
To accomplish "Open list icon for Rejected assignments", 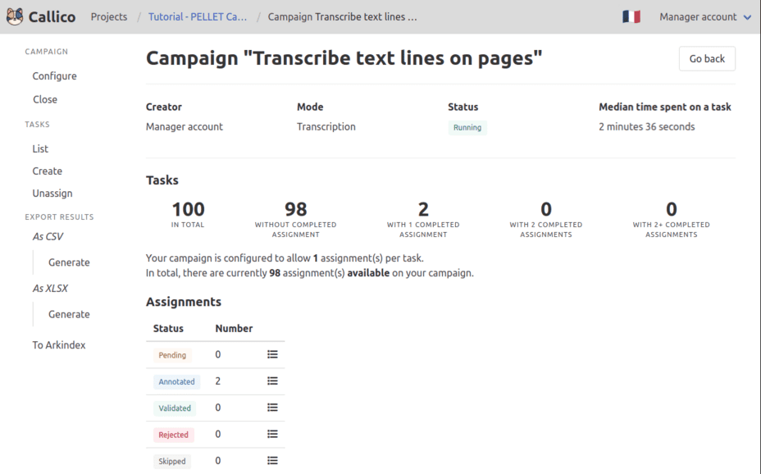I will point(272,434).
